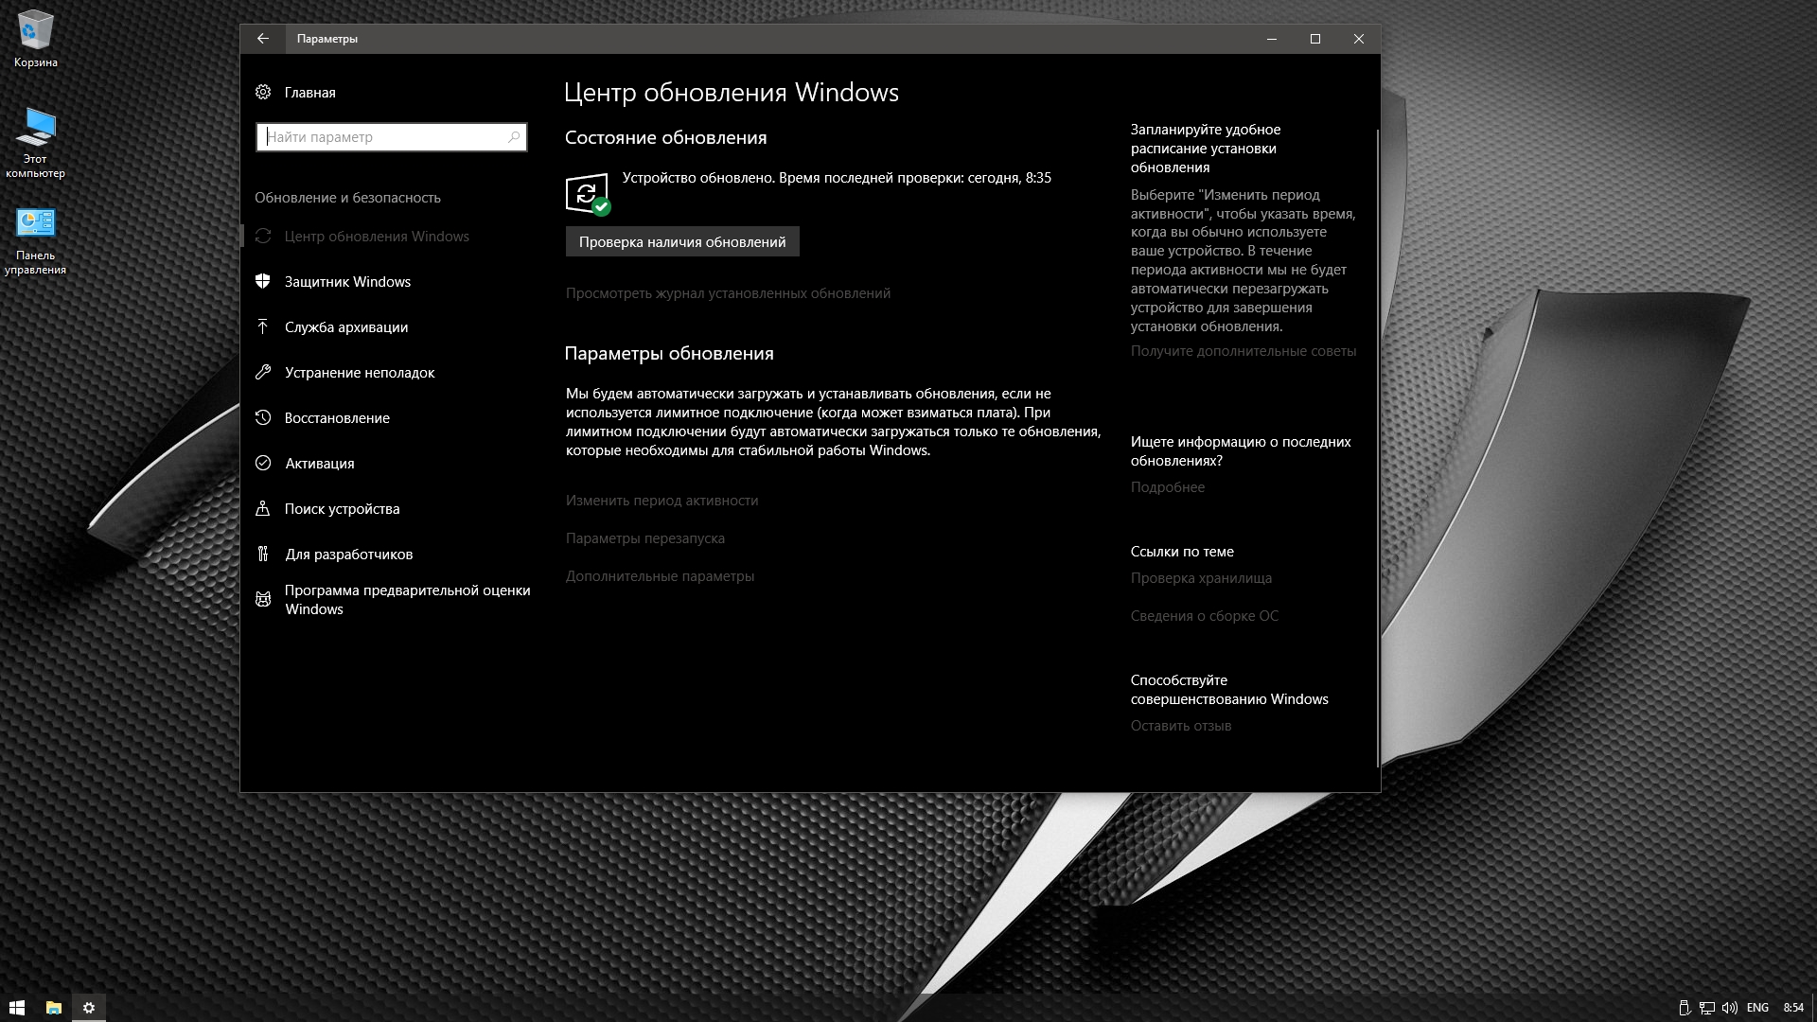Click the Find my device icon
Viewport: 1817px width, 1022px height.
[x=263, y=508]
